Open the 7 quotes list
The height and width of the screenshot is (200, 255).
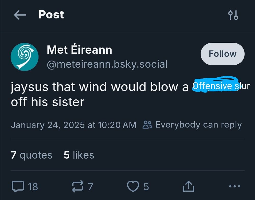click(x=31, y=155)
